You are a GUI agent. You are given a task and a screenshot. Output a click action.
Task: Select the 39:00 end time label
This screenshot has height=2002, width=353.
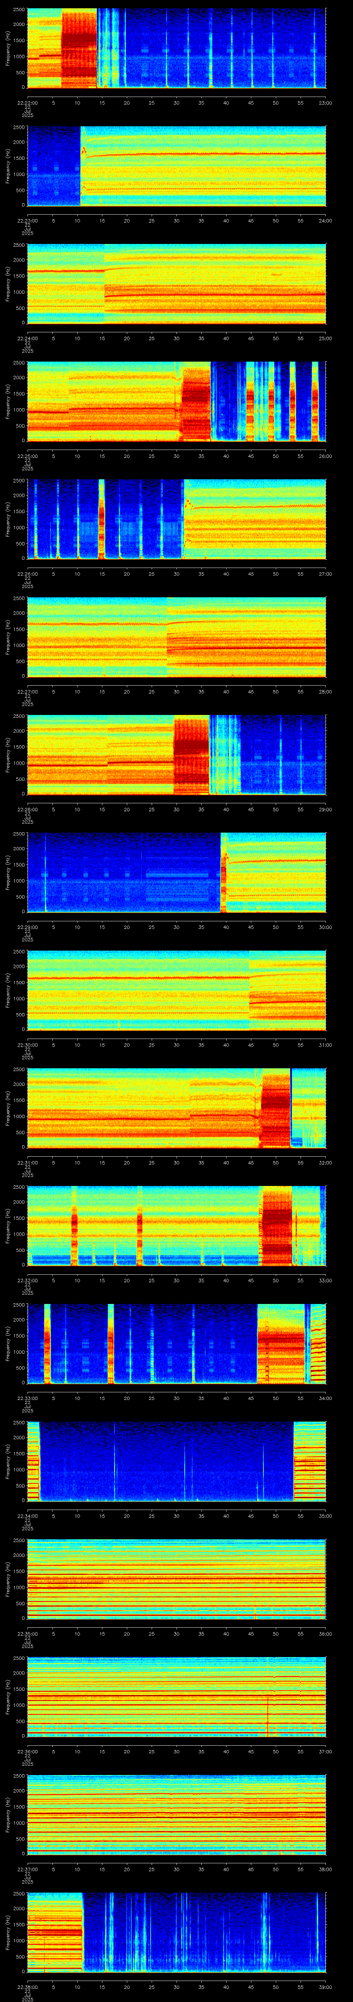pos(325,1986)
